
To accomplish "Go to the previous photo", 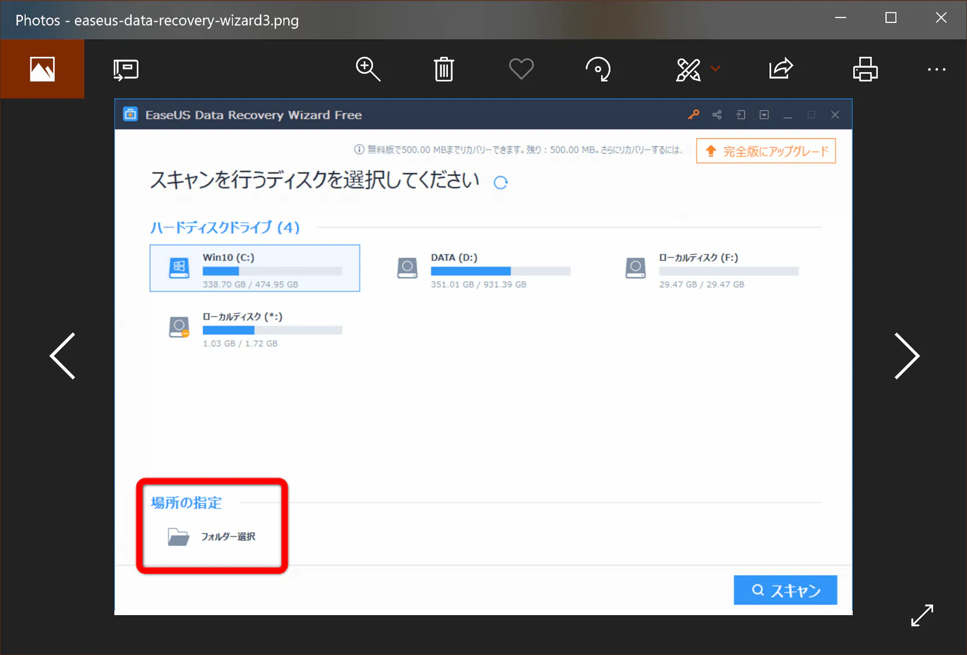I will (x=63, y=356).
